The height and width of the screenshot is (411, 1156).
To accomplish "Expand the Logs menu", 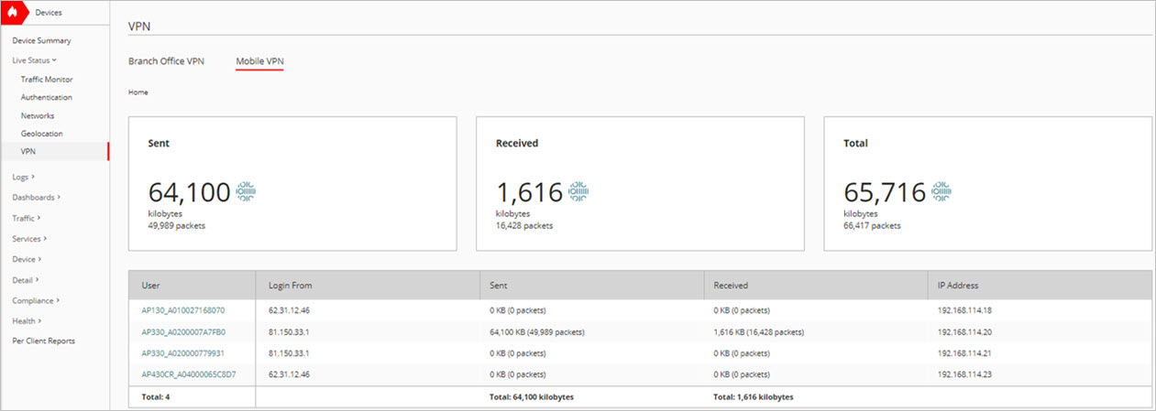I will (x=24, y=177).
